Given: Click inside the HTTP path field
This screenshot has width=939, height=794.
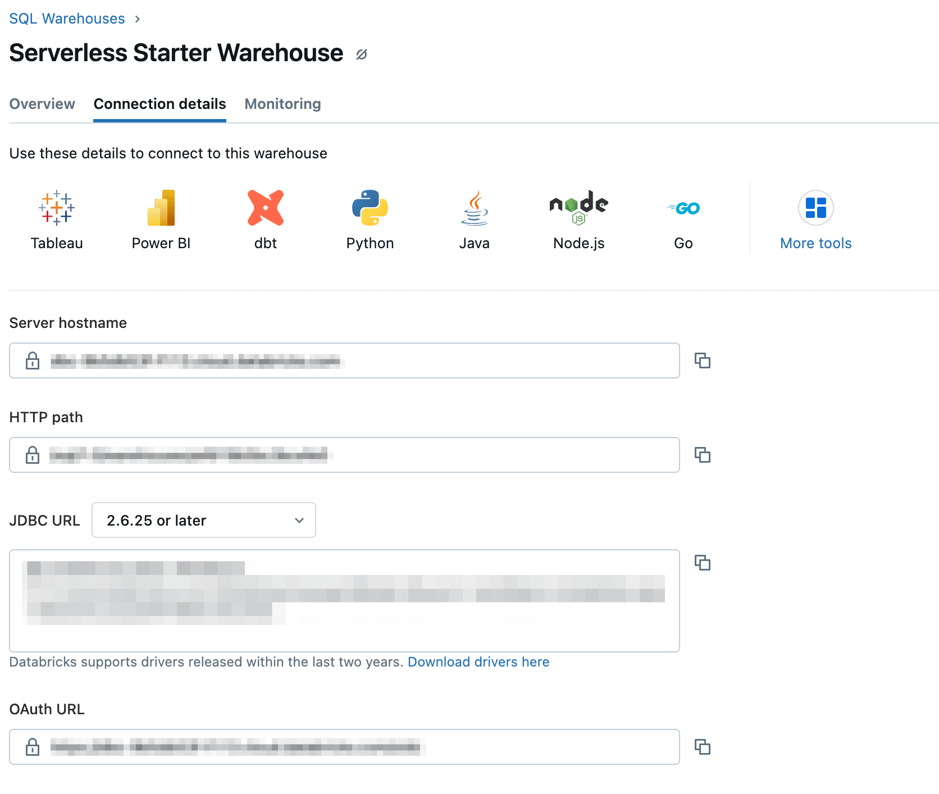Looking at the screenshot, I should [x=344, y=455].
